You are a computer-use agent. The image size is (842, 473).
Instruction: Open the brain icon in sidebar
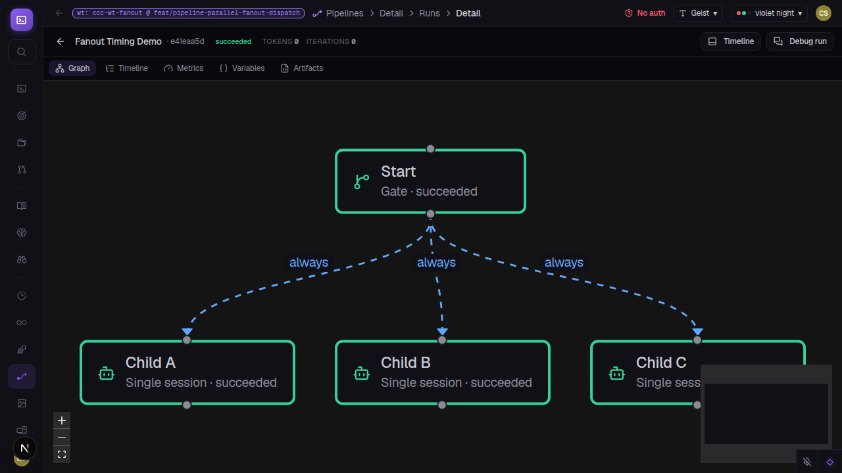coord(22,233)
